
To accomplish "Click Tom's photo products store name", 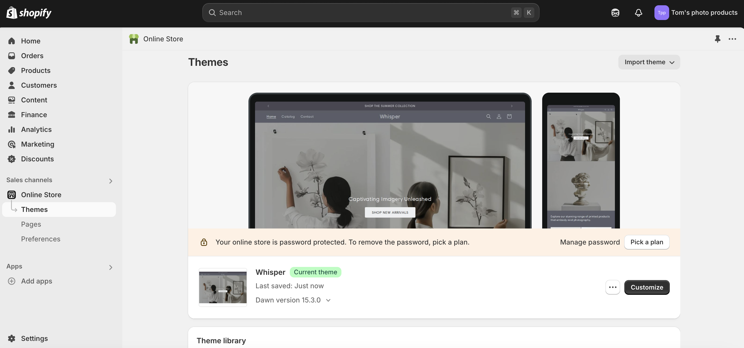I will pos(704,13).
